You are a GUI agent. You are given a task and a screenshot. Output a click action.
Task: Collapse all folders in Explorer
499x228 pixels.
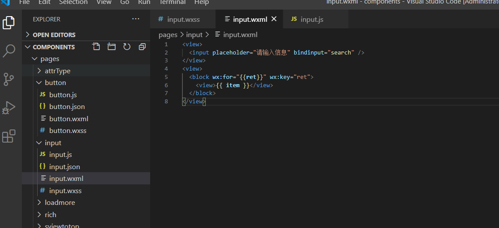click(142, 47)
